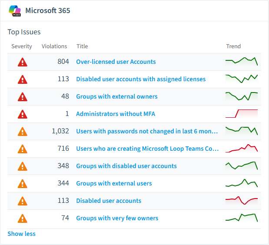Open the orange-severity Disabled user accounts link

109,201
